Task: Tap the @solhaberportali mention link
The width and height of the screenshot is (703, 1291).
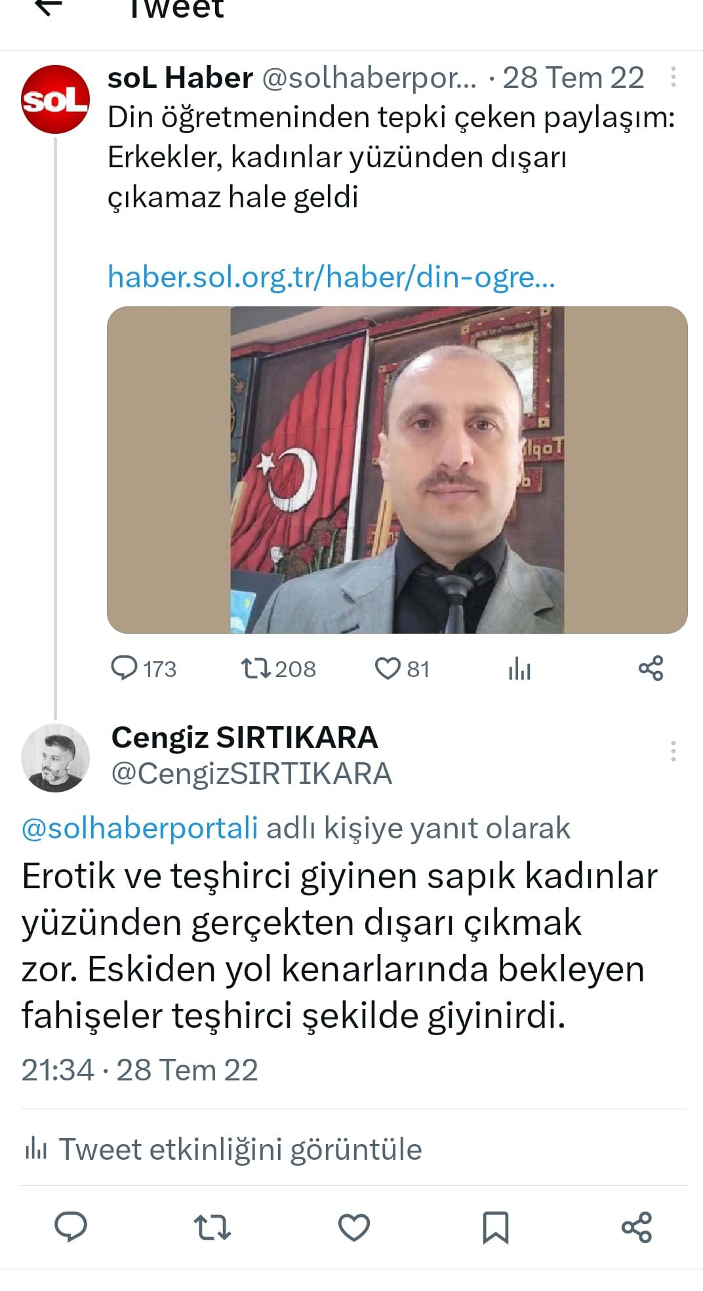Action: (x=140, y=828)
